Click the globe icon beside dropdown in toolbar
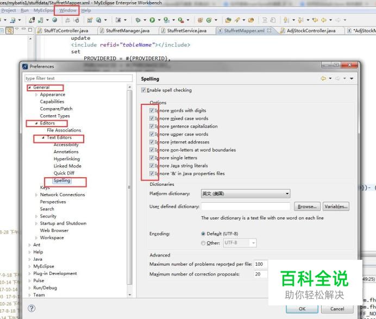The image size is (376, 319). [98, 20]
